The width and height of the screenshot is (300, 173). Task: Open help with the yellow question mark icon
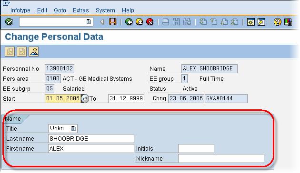(x=278, y=22)
